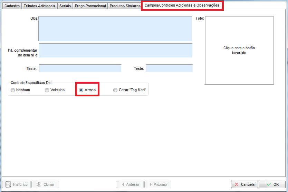Viewport: 288px width, 192px height.
Task: Click the Foto image placeholder box
Action: [x=239, y=50]
